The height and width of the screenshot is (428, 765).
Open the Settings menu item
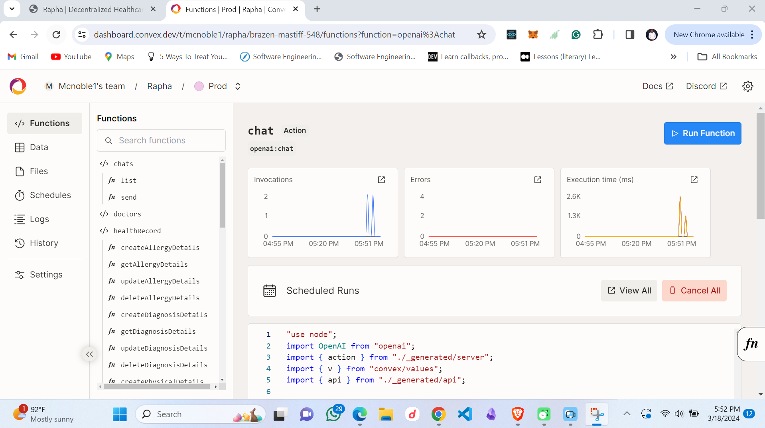tap(46, 274)
